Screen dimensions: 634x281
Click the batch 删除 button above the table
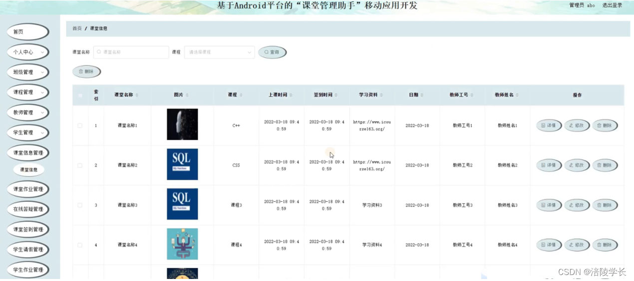click(86, 72)
